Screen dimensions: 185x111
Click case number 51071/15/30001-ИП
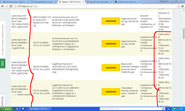coord(41,44)
